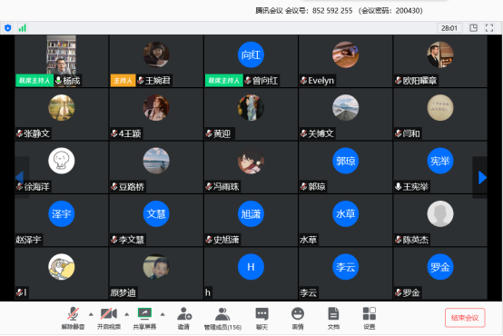Image resolution: width=503 pixels, height=336 pixels.
Task: Go to previous participant page with left arrow
Action: click(x=20, y=177)
